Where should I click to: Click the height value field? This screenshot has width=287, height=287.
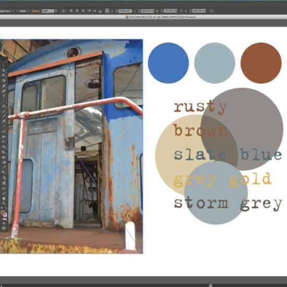(x=199, y=11)
